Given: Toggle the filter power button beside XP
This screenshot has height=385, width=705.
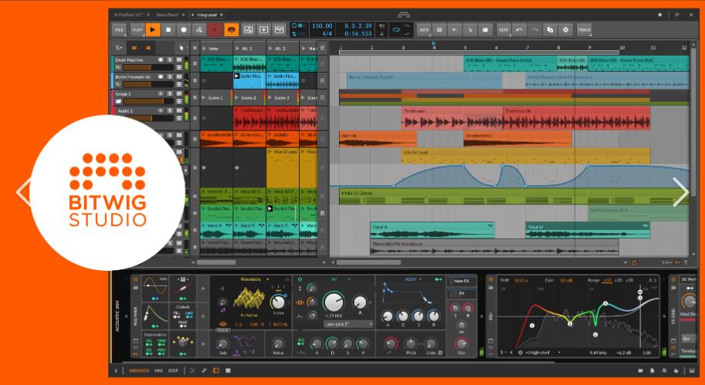Looking at the screenshot, I should [x=300, y=279].
